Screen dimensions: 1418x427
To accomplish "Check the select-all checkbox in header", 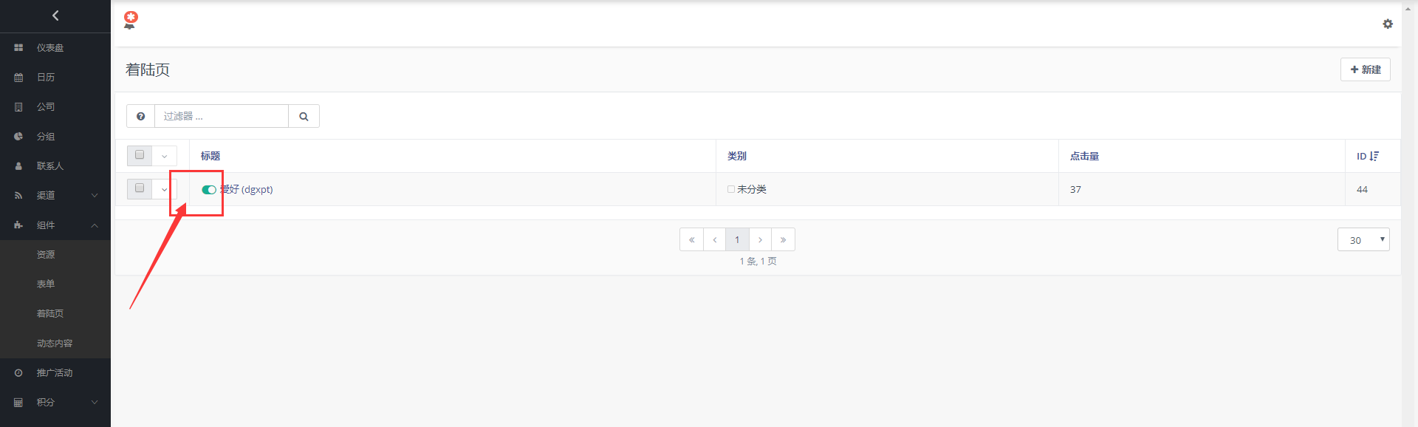I will [140, 155].
